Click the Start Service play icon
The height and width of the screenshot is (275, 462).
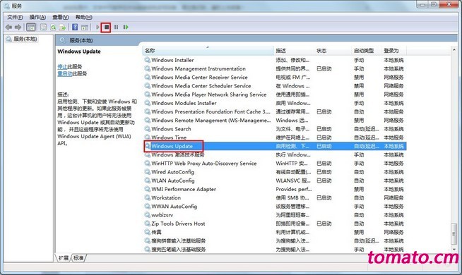(x=97, y=28)
